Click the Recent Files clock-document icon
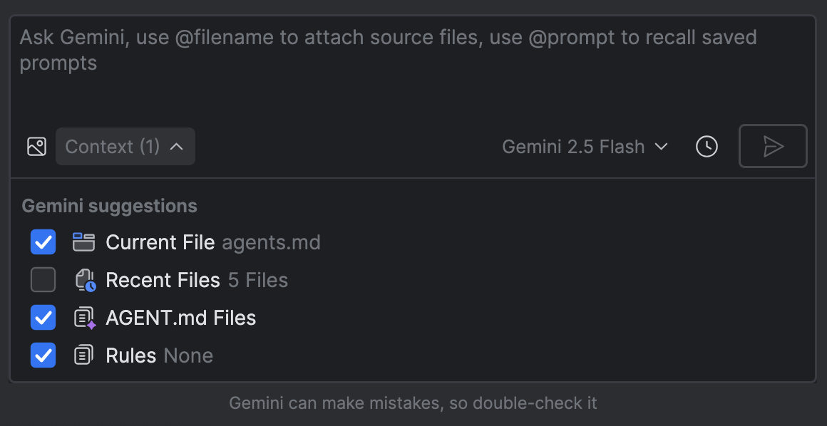This screenshot has height=426, width=827. pos(85,280)
